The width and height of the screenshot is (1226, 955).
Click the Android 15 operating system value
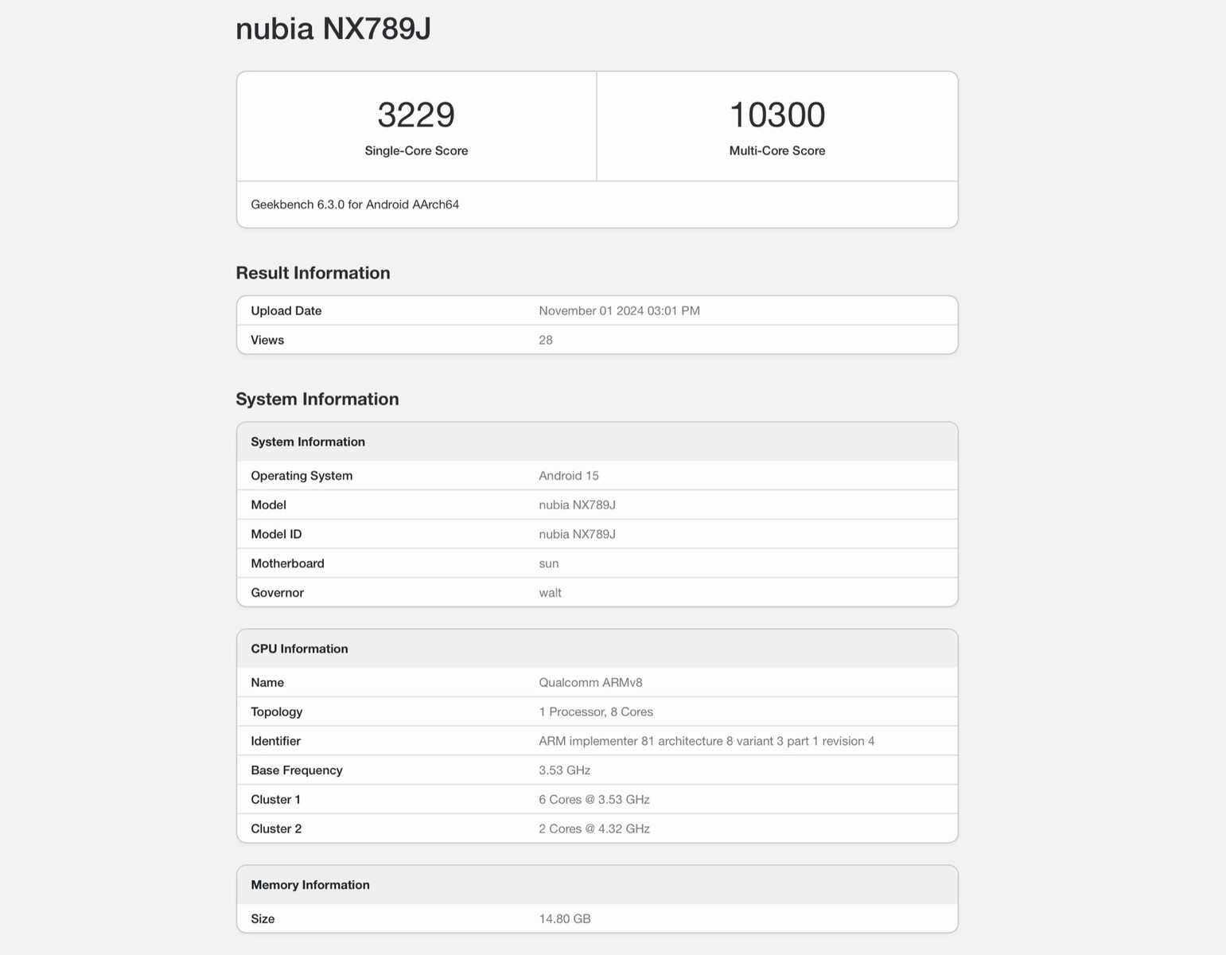pyautogui.click(x=569, y=476)
